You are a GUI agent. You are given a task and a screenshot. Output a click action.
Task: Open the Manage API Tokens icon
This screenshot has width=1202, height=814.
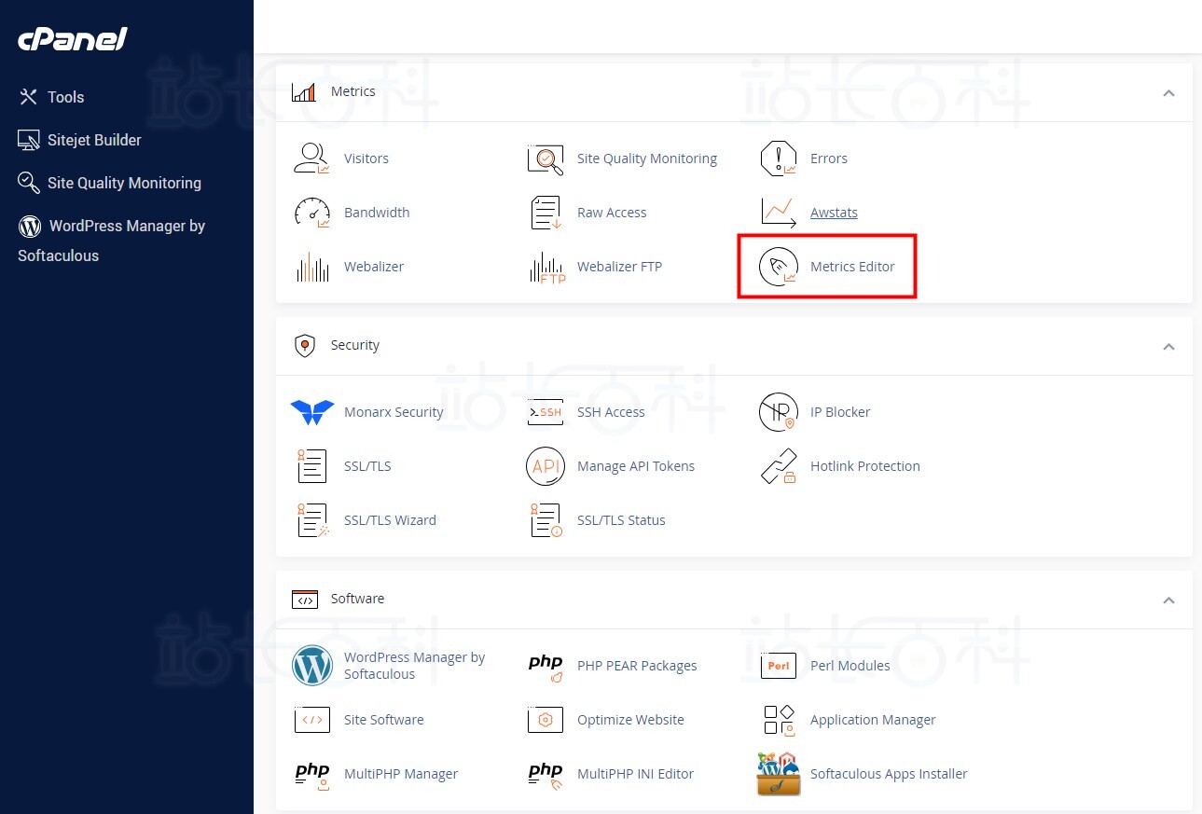click(546, 466)
